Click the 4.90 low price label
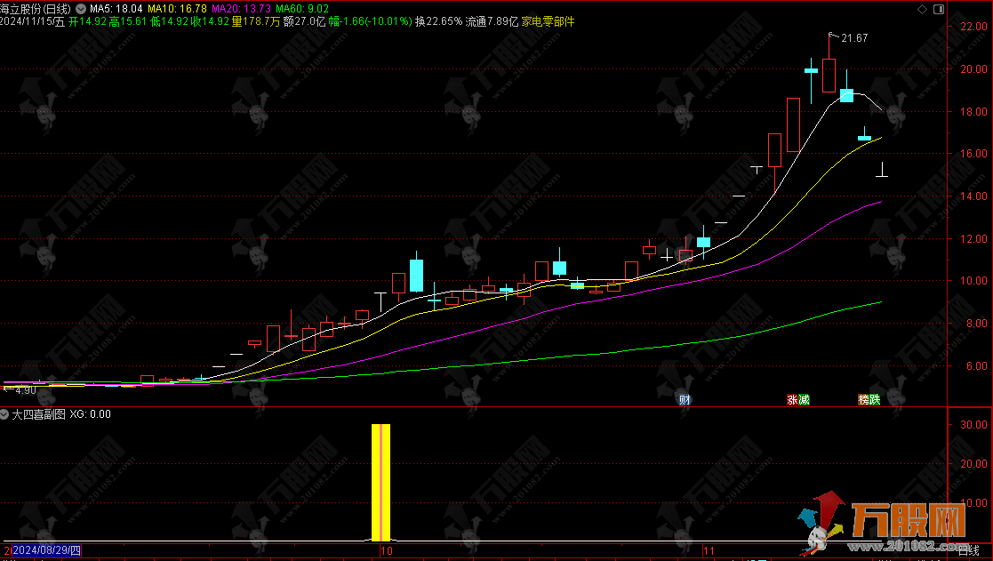The width and height of the screenshot is (993, 561). coord(25,390)
